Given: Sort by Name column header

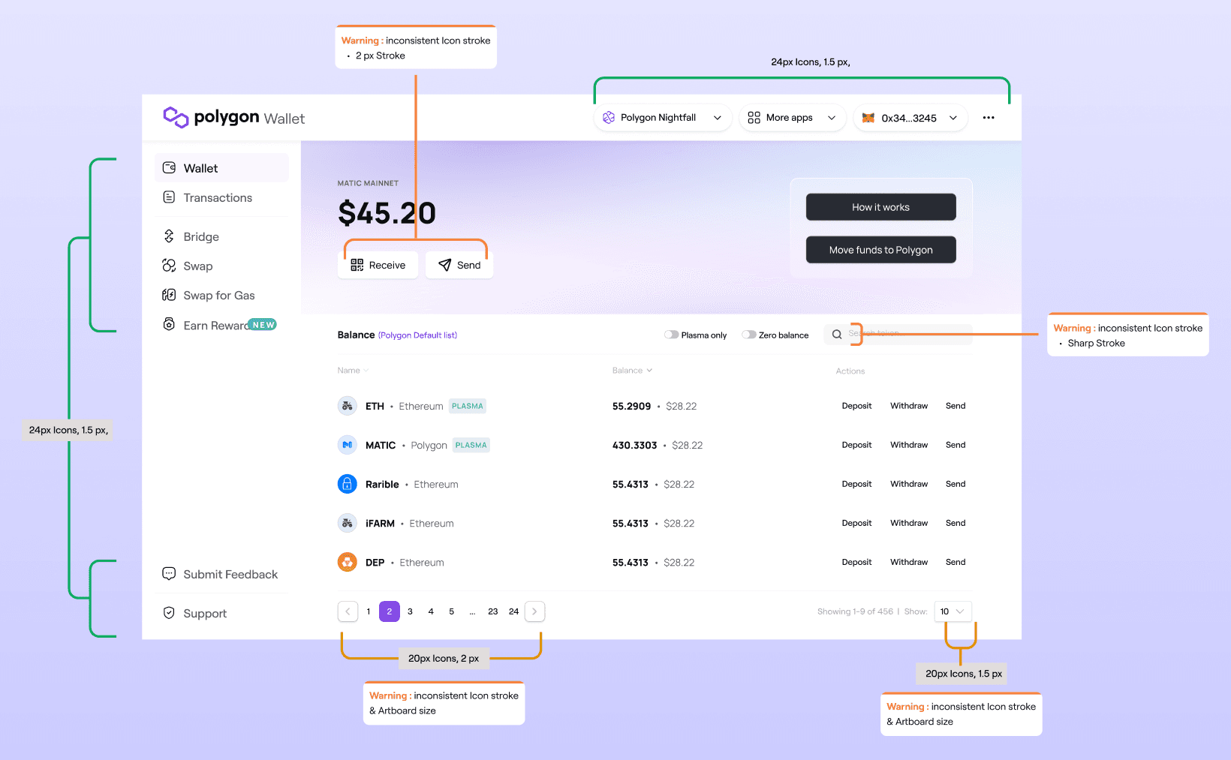Looking at the screenshot, I should tap(353, 371).
